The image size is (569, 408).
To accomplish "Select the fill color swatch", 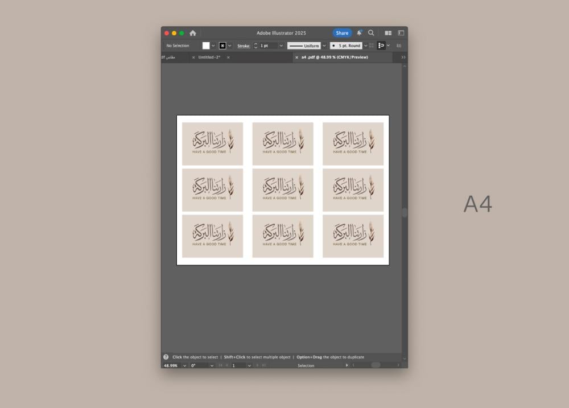I will (206, 46).
